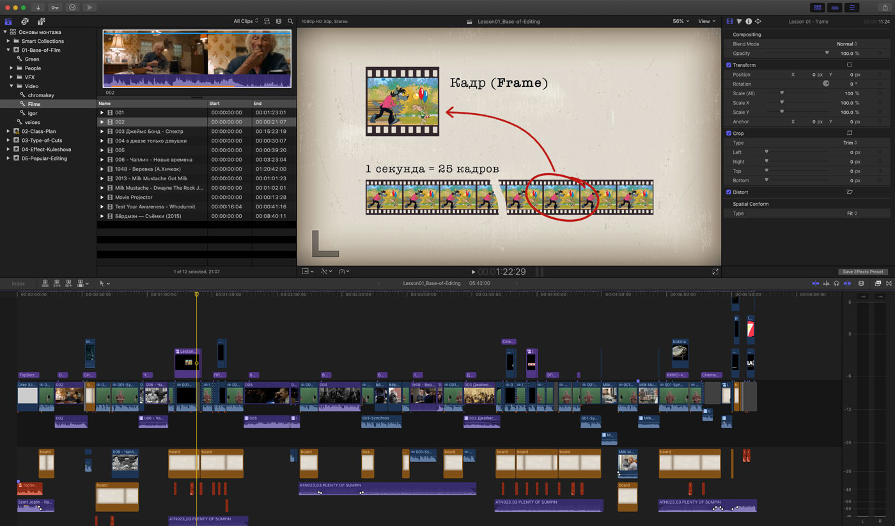The width and height of the screenshot is (895, 526).
Task: Show the Transitions browser button
Action: (889, 283)
